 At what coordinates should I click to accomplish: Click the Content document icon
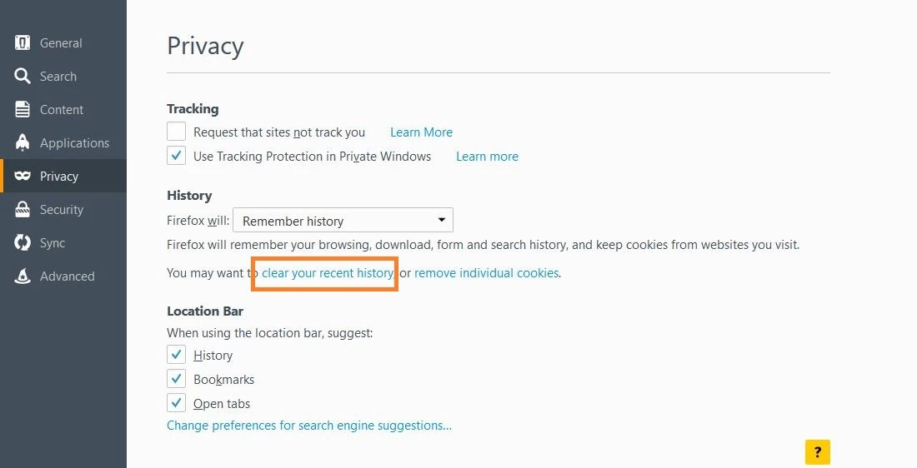23,110
